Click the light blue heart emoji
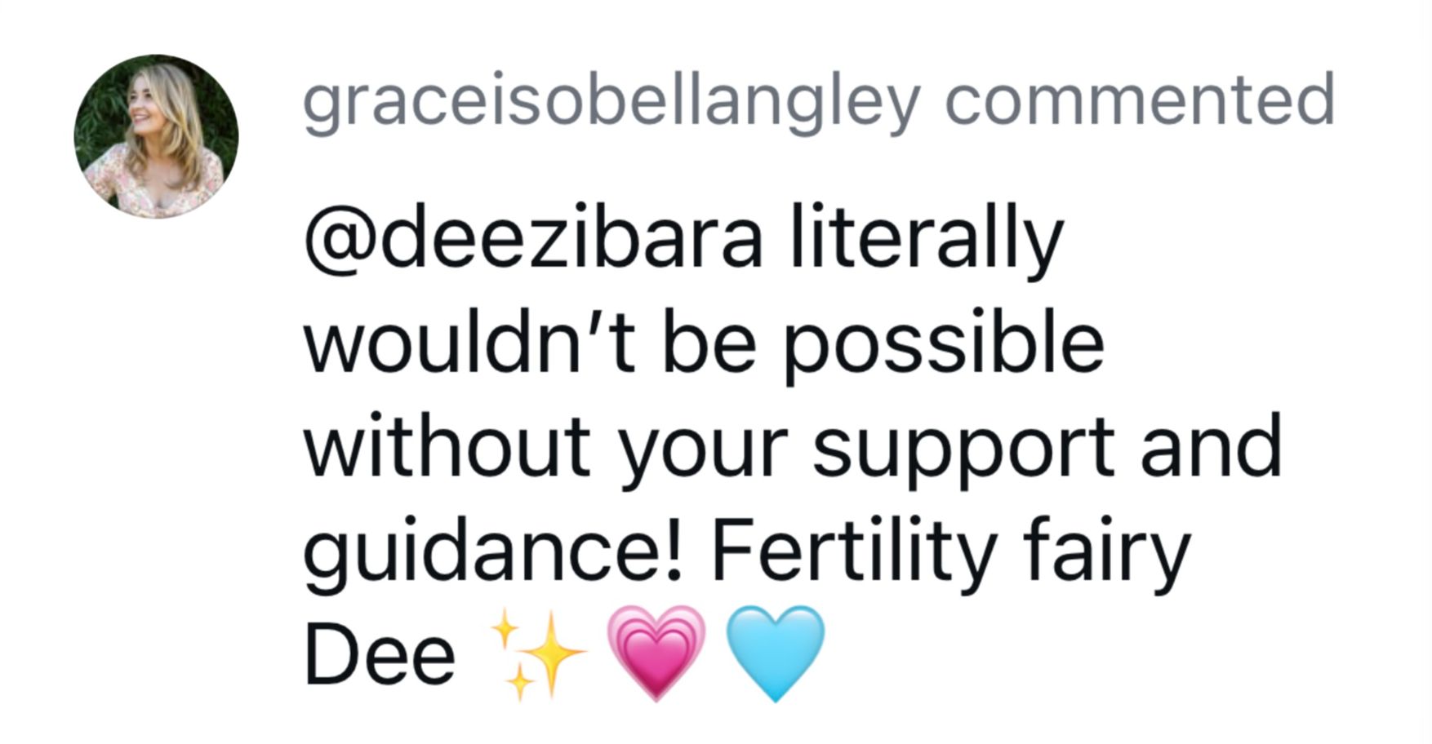This screenshot has width=1432, height=744. (775, 653)
